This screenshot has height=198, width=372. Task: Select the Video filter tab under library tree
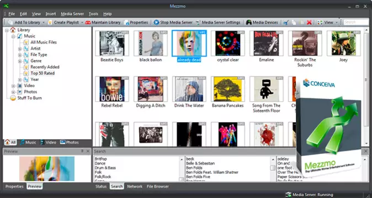click(x=48, y=142)
